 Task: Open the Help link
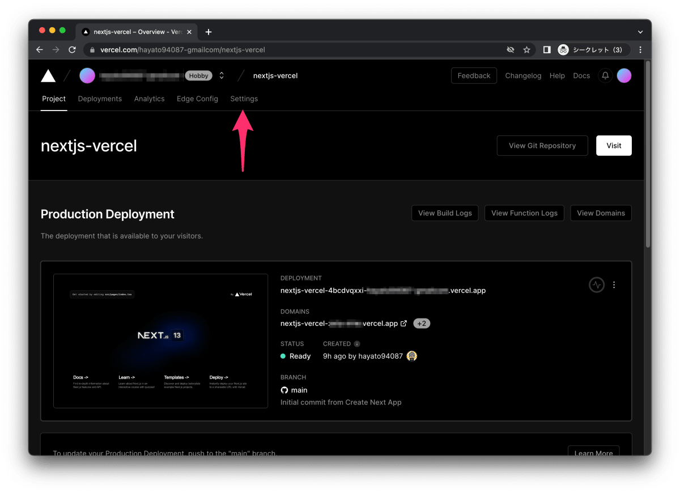(x=557, y=75)
